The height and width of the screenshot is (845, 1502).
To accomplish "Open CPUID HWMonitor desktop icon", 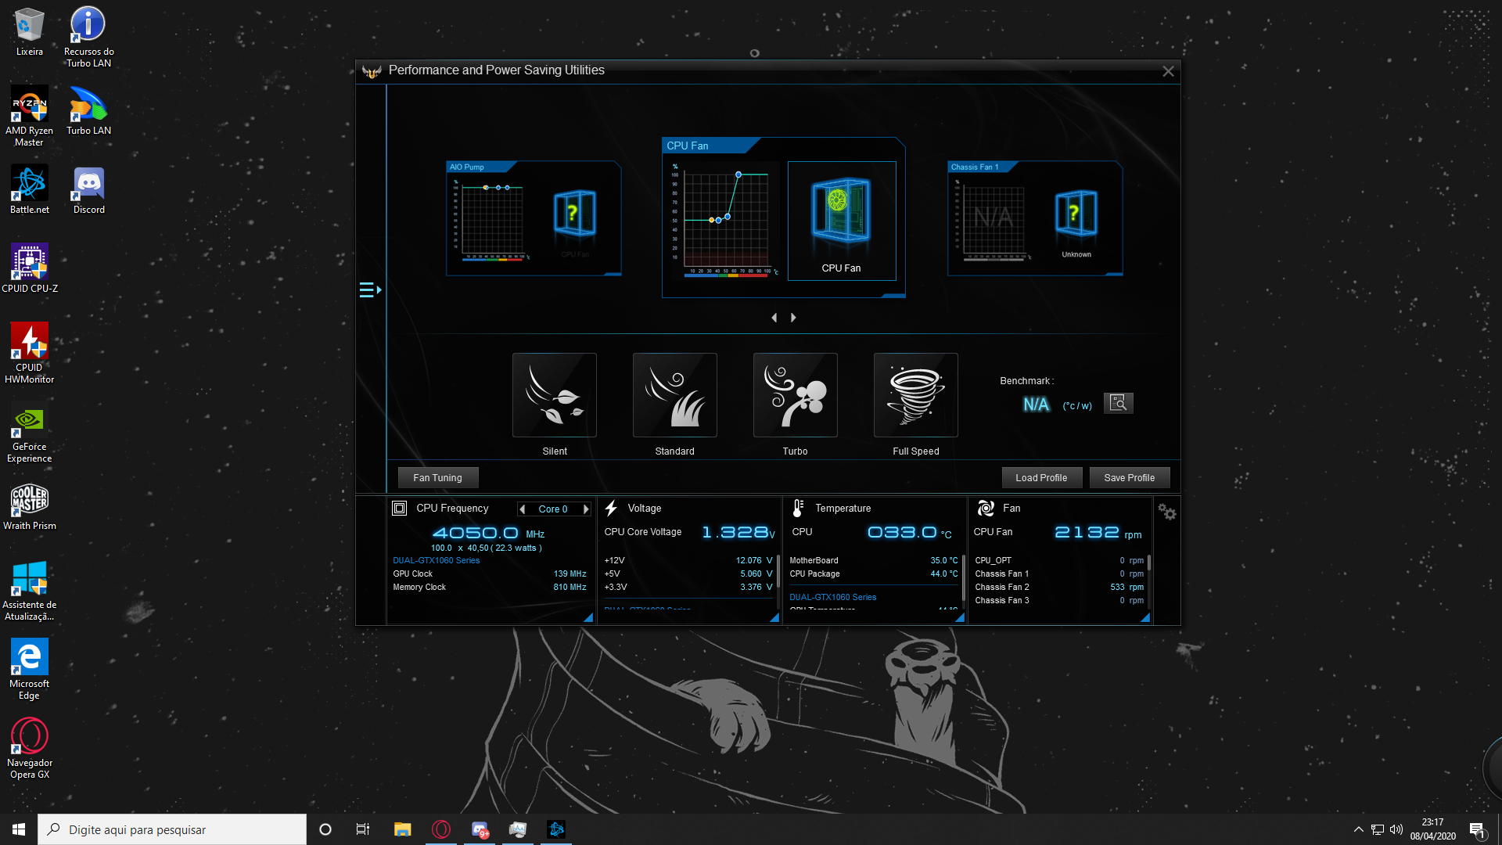I will [x=29, y=353].
